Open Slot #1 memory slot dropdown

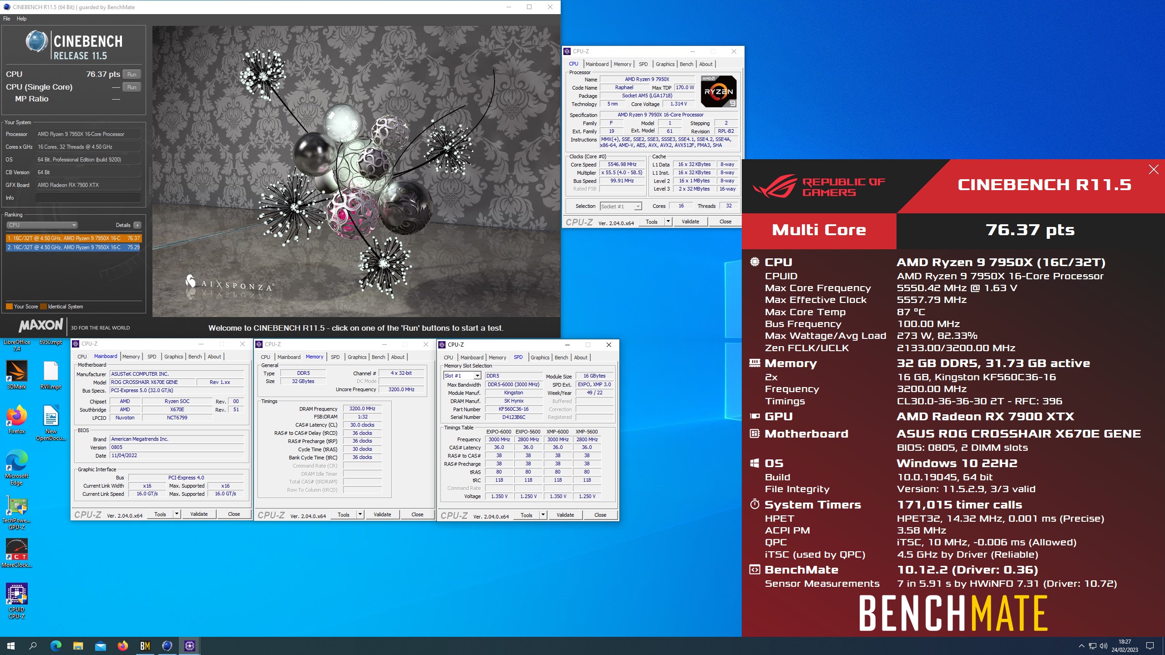coord(462,376)
